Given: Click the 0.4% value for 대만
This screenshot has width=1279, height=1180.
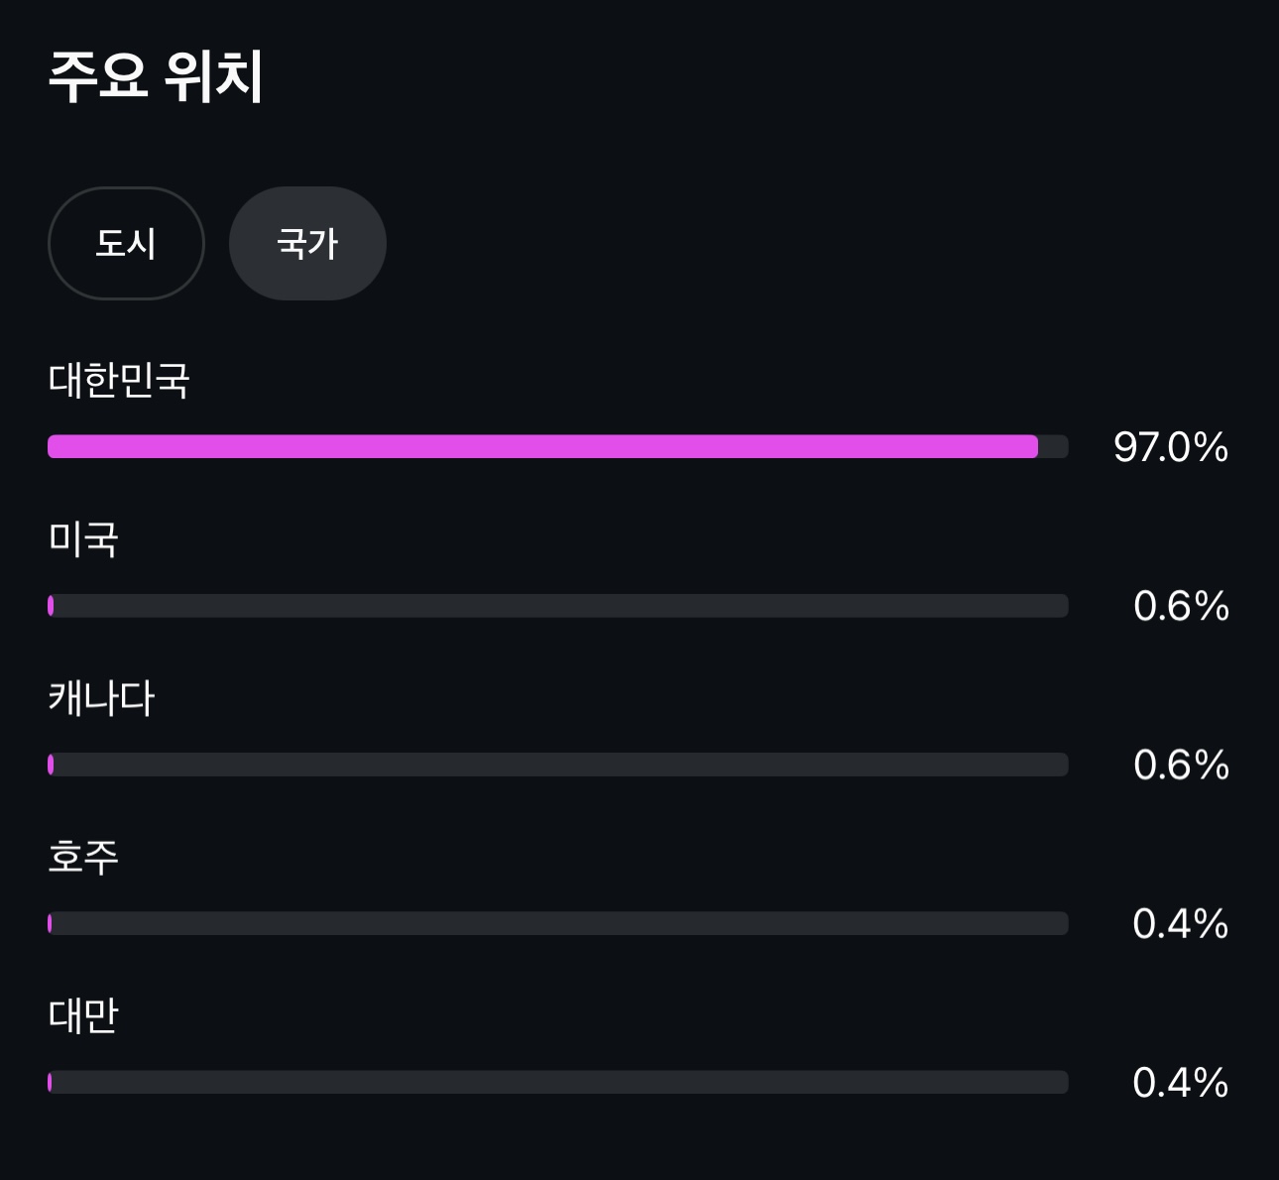Looking at the screenshot, I should 1181,1082.
